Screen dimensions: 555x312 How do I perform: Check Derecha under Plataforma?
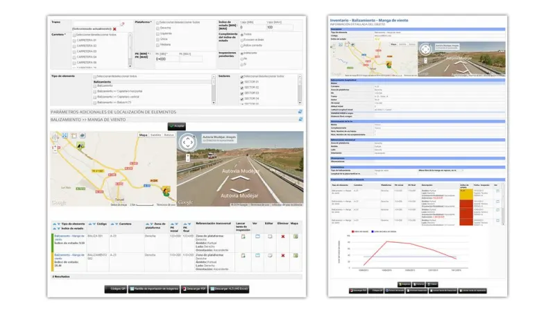tap(158, 28)
